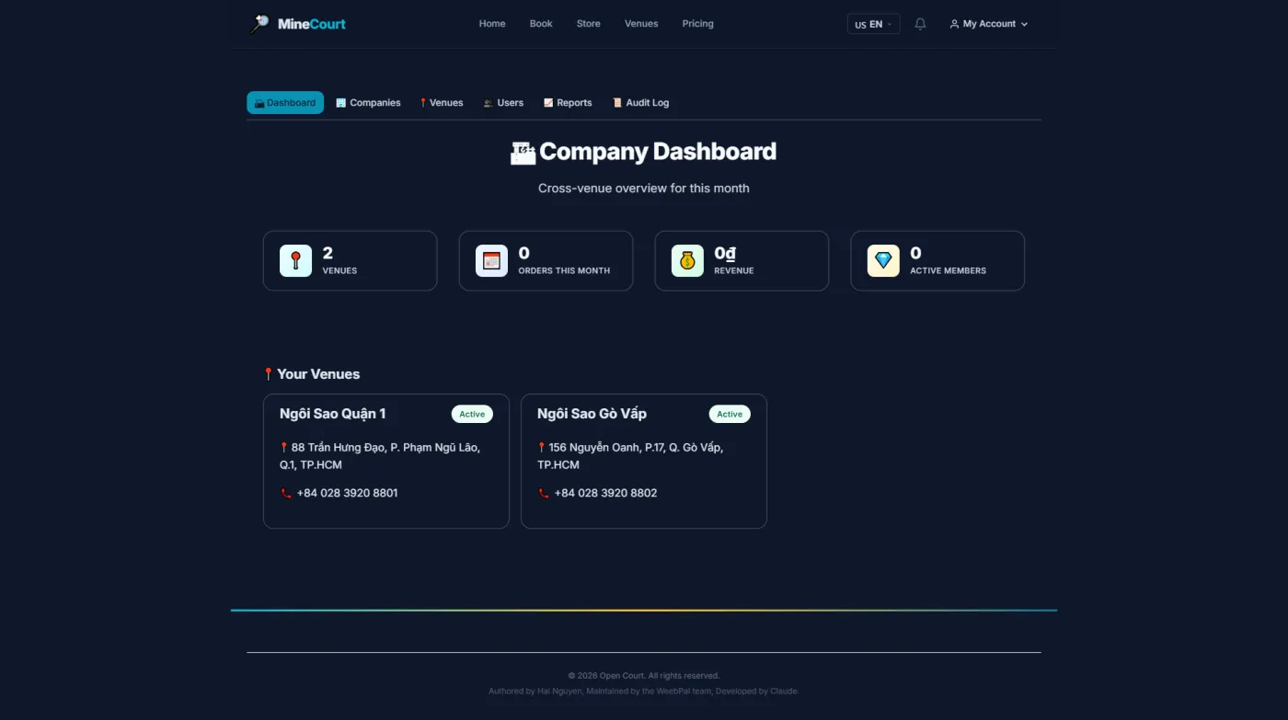Screen dimensions: 1288x720
Task: Open the Venues link in top navigation
Action: (641, 24)
